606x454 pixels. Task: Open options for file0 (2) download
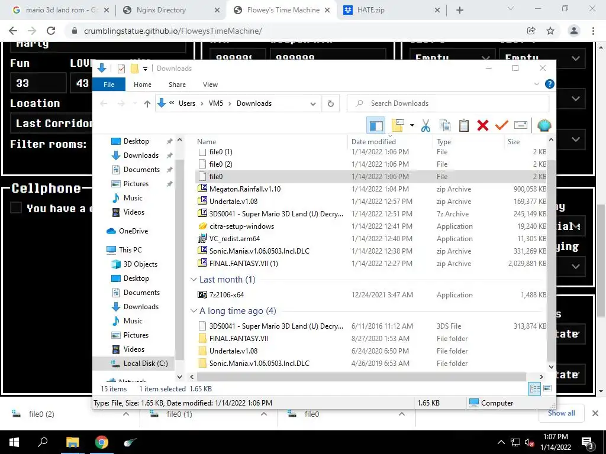[126, 414]
